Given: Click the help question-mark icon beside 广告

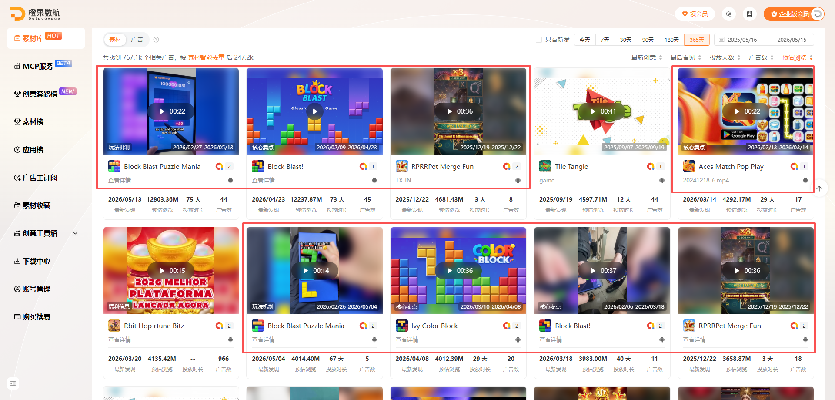Looking at the screenshot, I should coord(156,40).
